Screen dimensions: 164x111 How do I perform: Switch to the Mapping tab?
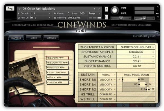coord(16,38)
